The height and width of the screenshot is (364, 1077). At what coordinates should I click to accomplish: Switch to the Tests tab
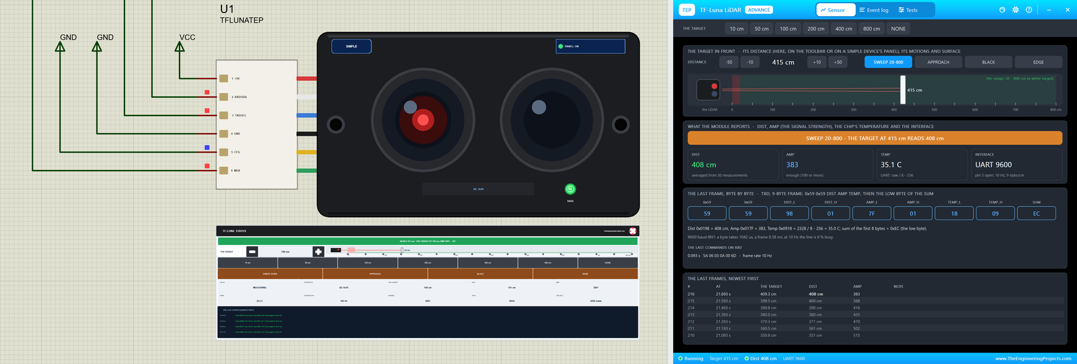click(908, 10)
